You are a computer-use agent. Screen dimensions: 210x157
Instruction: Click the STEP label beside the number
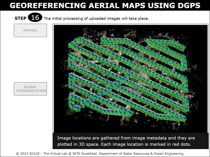click(x=20, y=18)
